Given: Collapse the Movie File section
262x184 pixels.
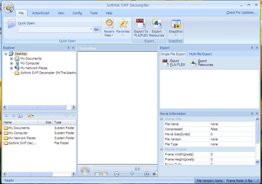Looking at the screenshot, I should 161,119.
